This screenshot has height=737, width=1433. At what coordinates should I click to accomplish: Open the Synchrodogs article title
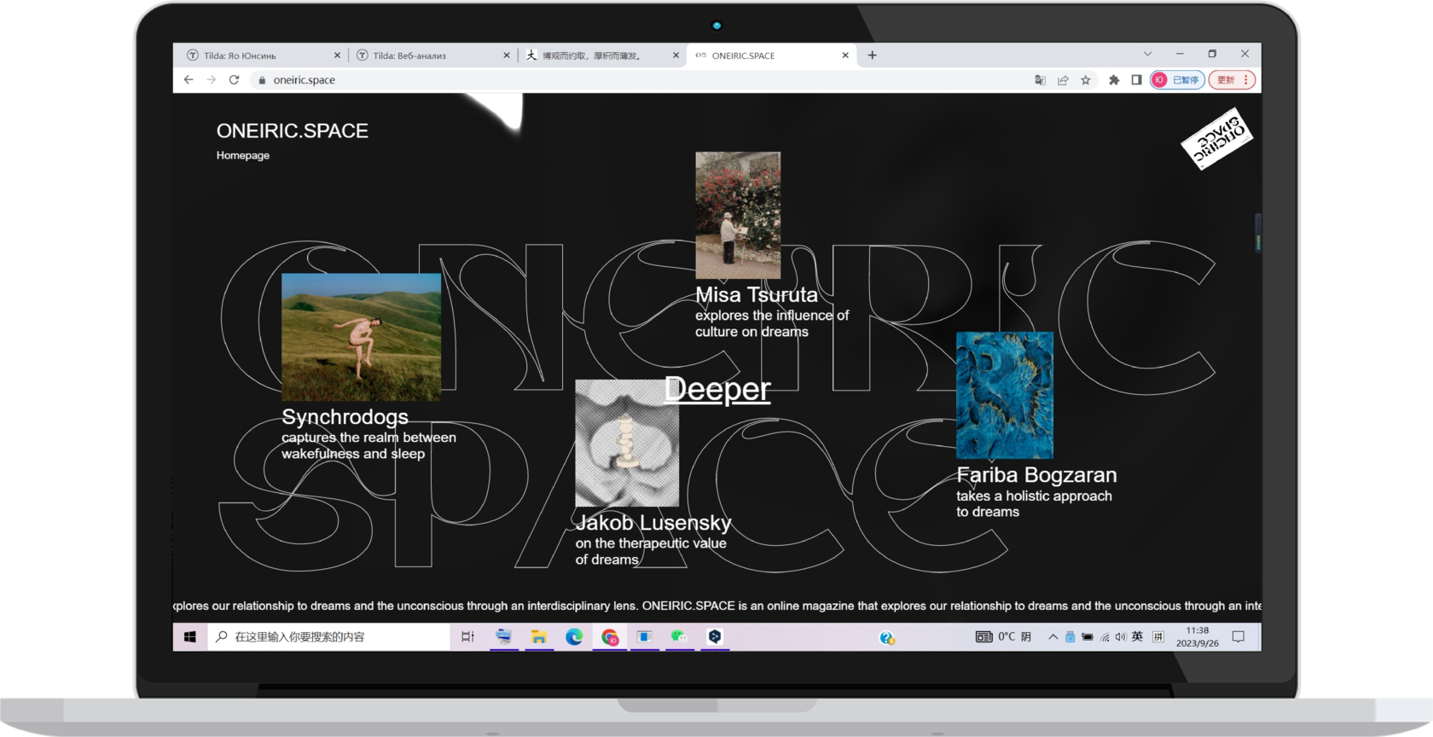coord(345,417)
